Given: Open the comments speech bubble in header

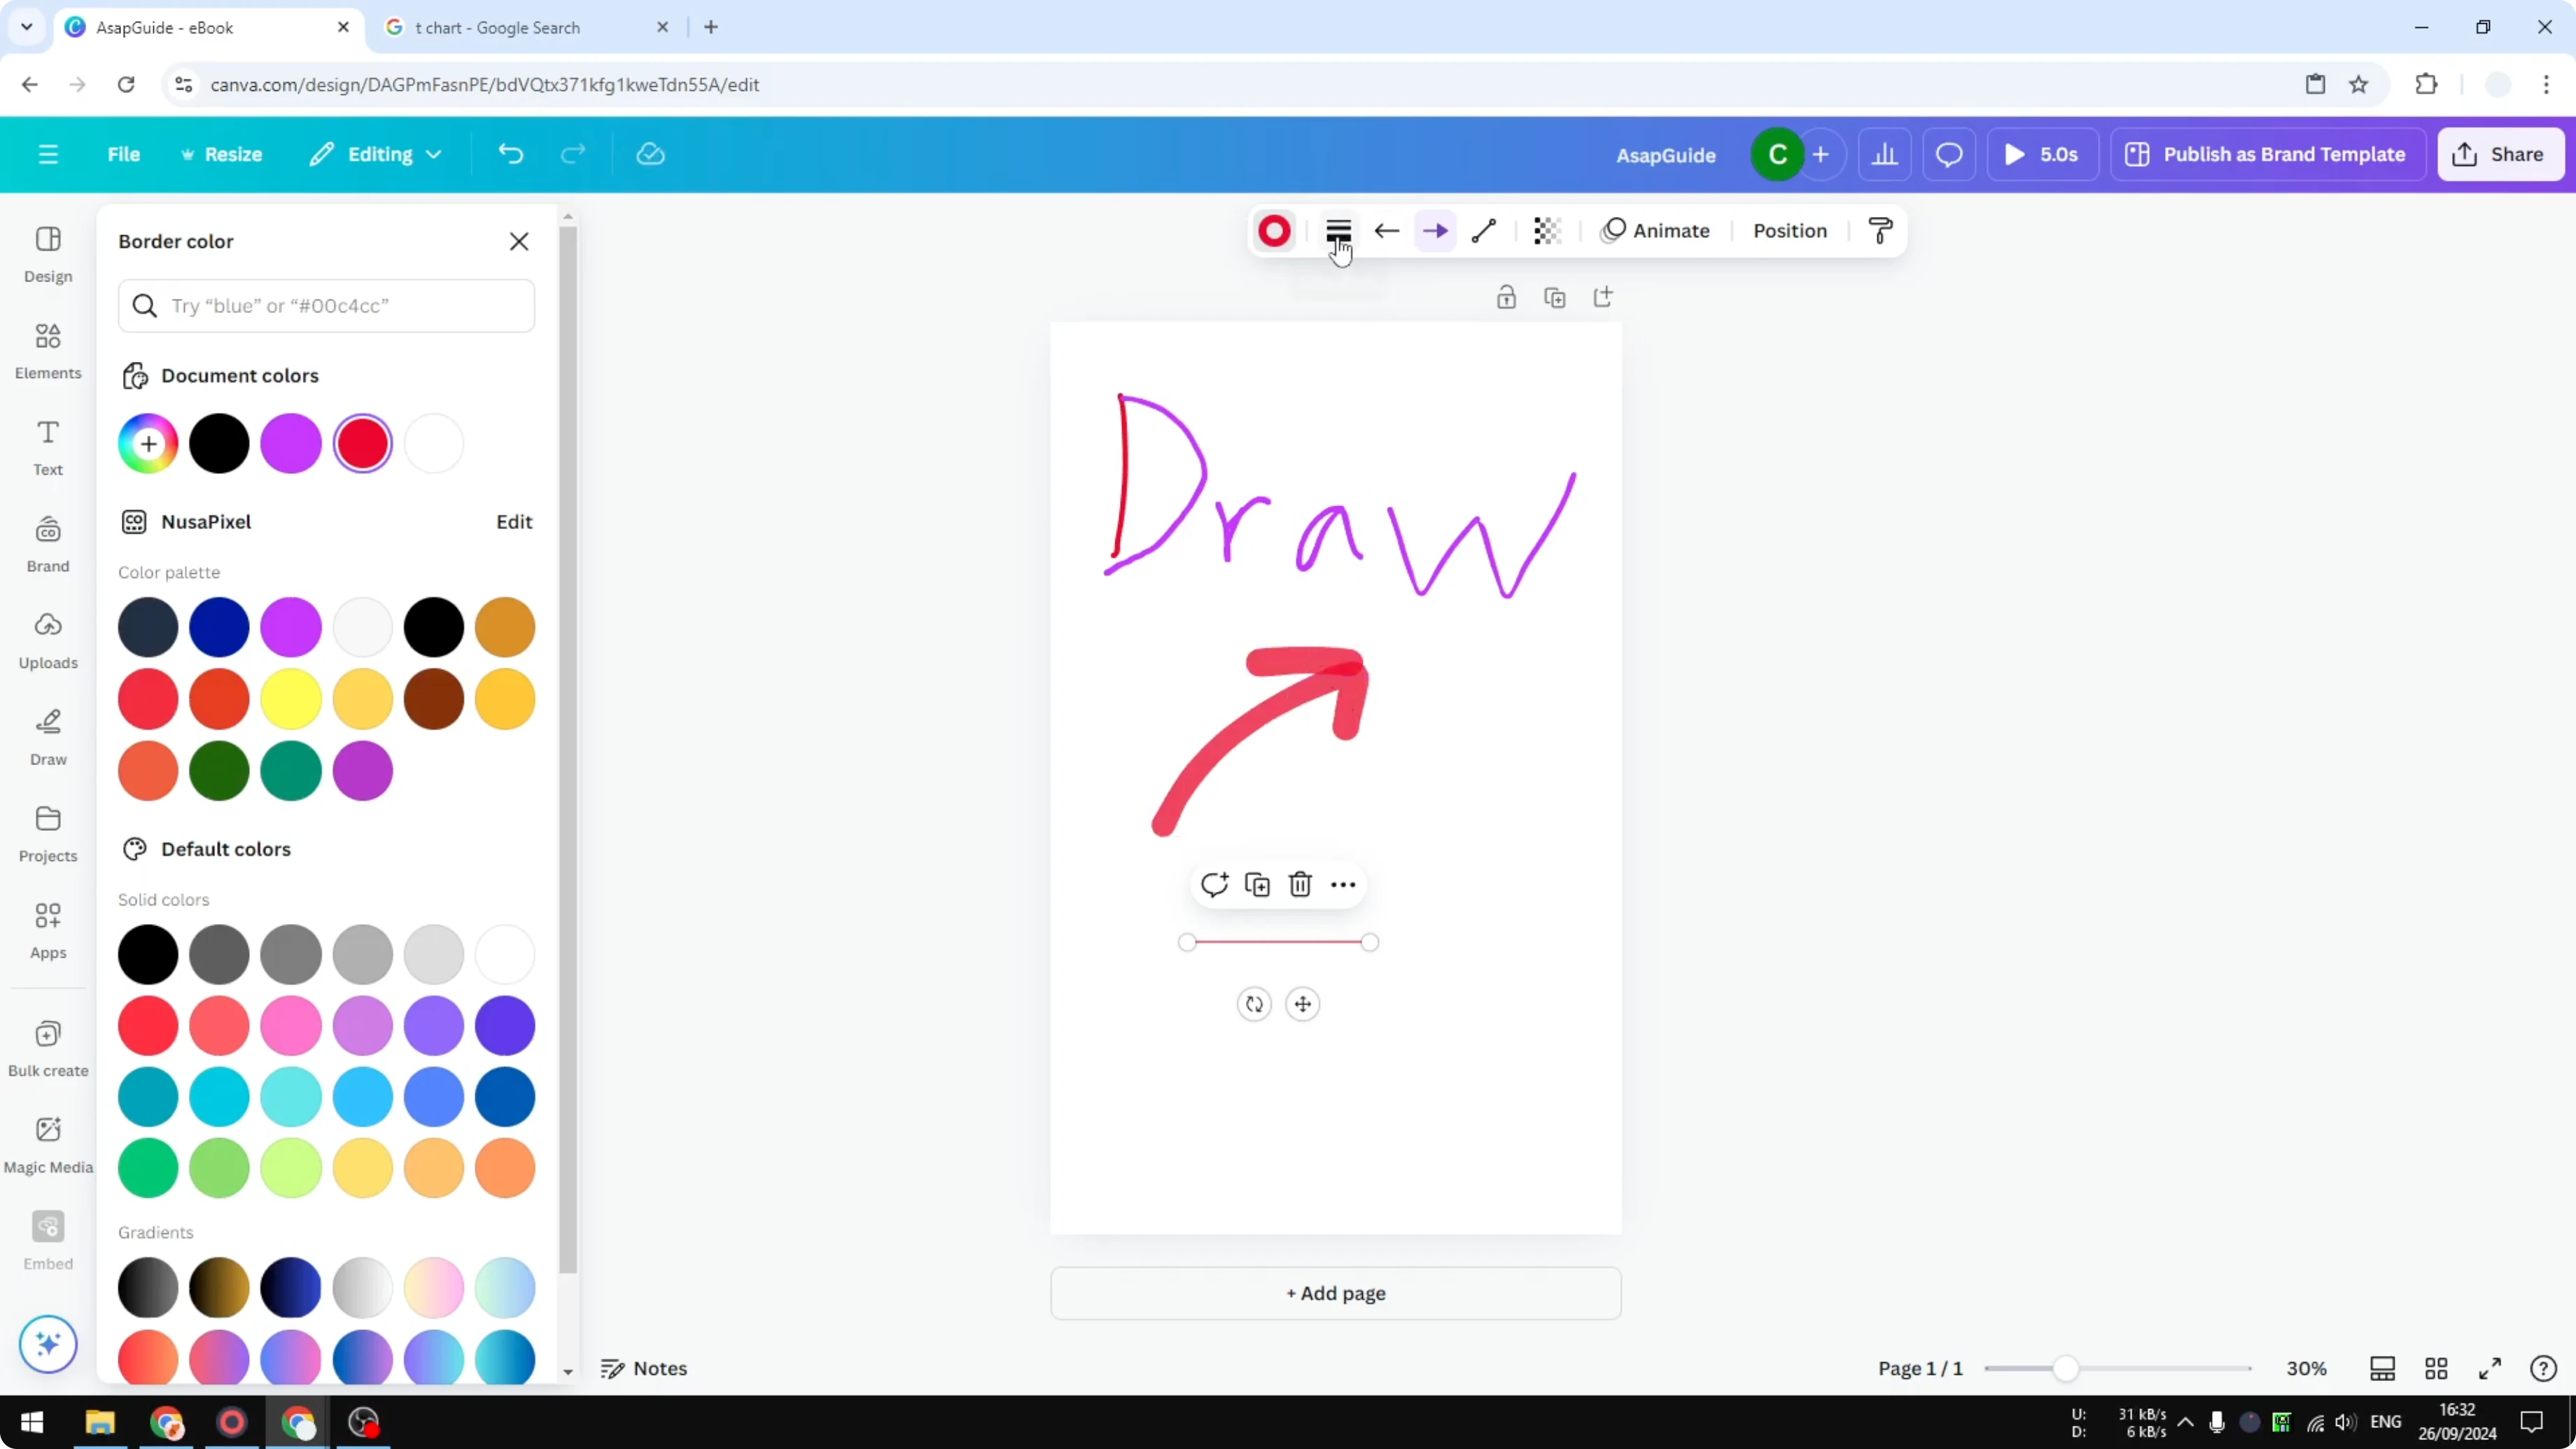Looking at the screenshot, I should coord(1949,154).
